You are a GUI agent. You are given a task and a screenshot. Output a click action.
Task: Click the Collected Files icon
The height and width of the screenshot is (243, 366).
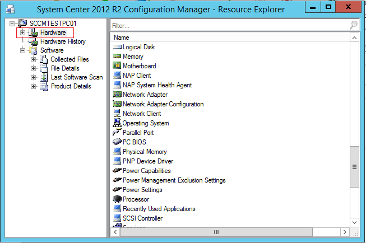[44, 59]
